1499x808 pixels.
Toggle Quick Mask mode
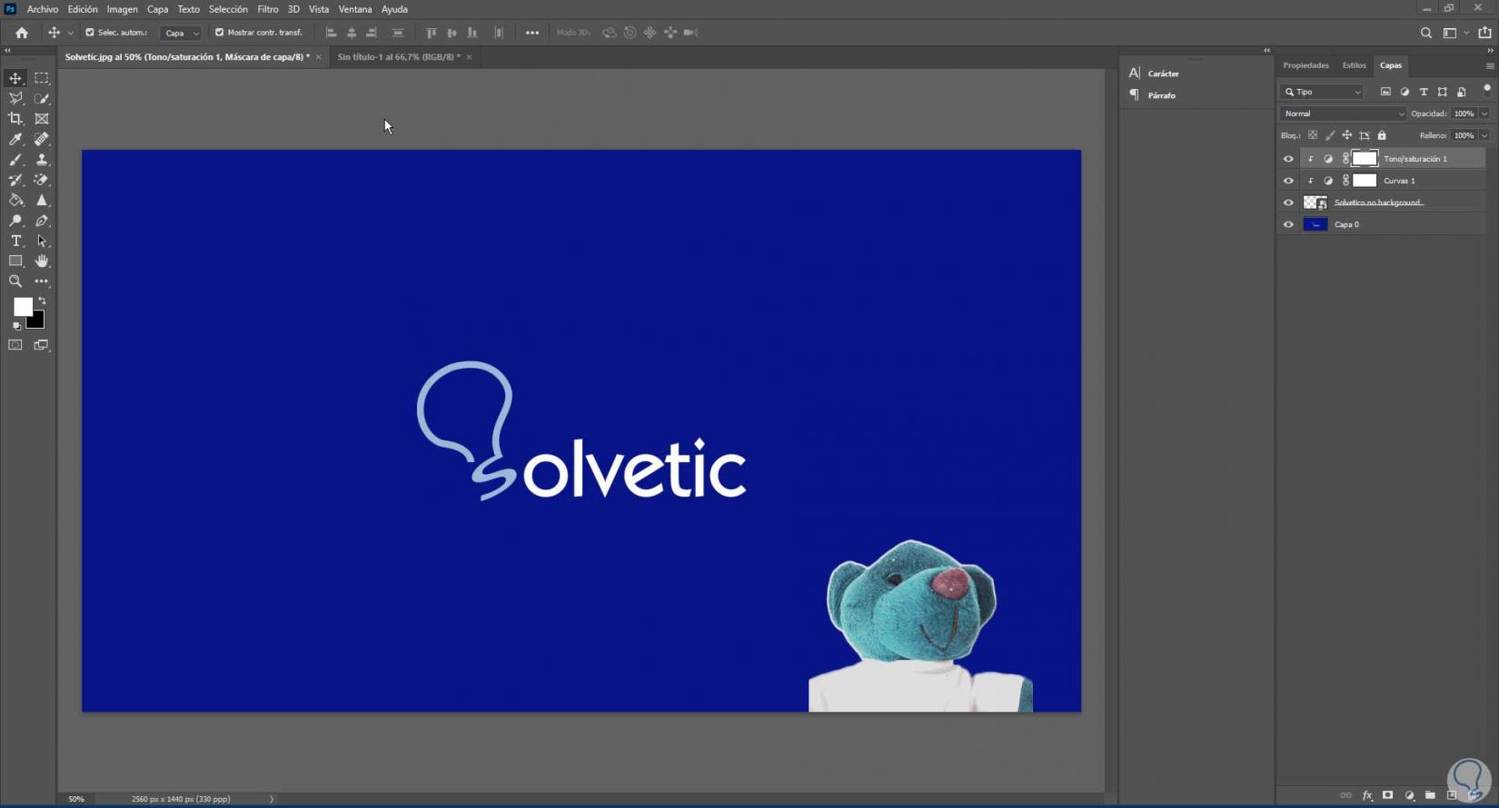point(15,345)
